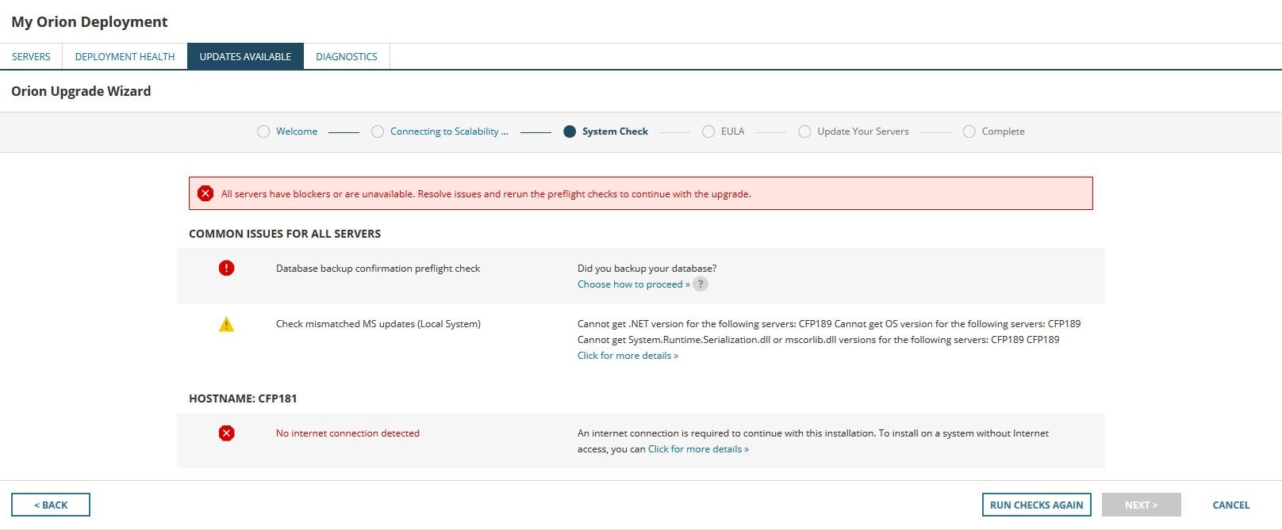Click 'COMMON ISSUES FOR ALL SERVERS' heading
1282x530 pixels.
click(285, 234)
